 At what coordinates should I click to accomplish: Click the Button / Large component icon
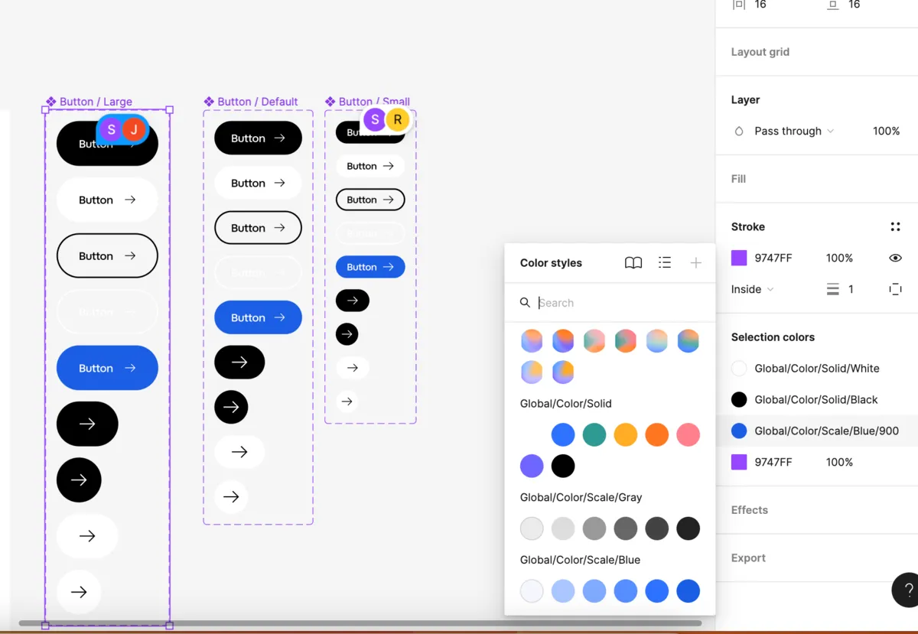(50, 102)
